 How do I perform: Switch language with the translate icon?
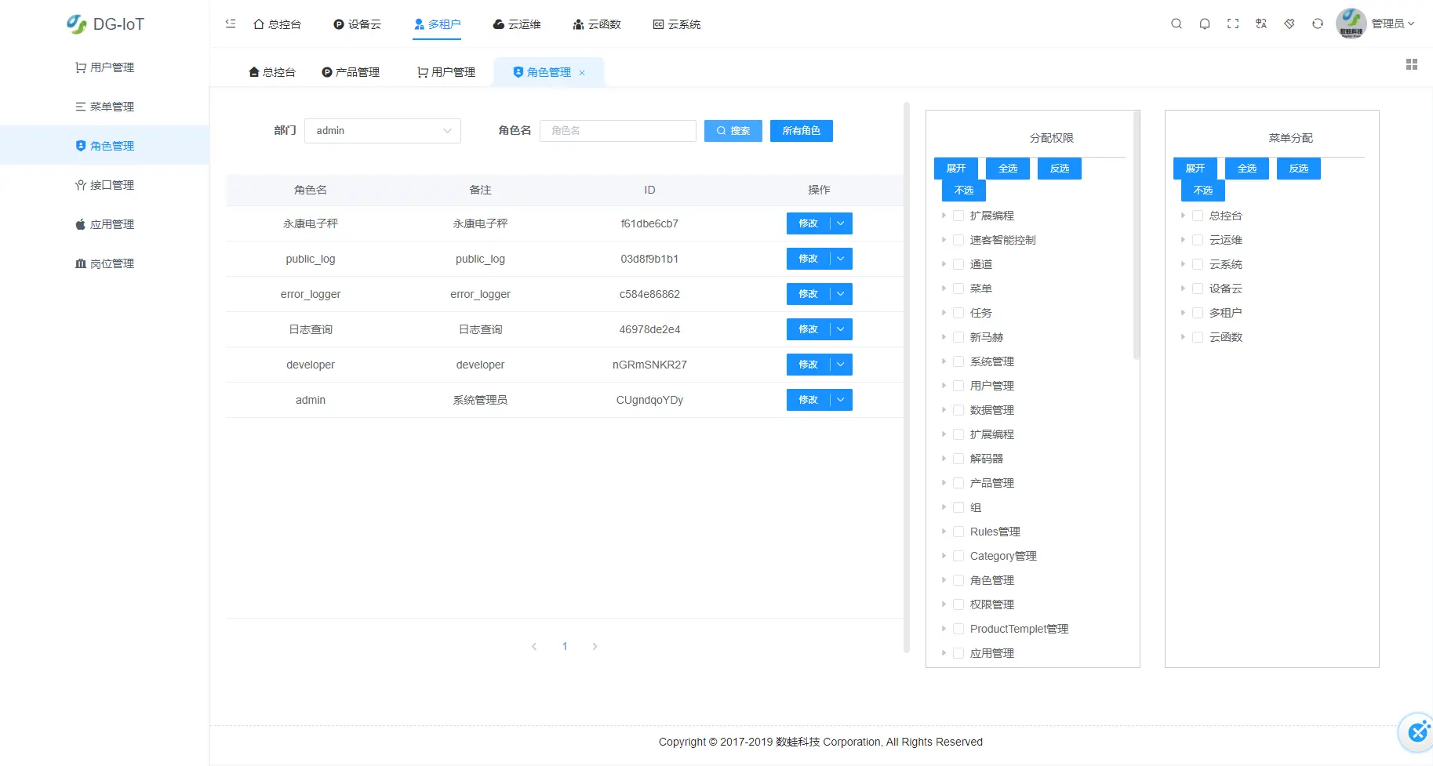click(1260, 24)
